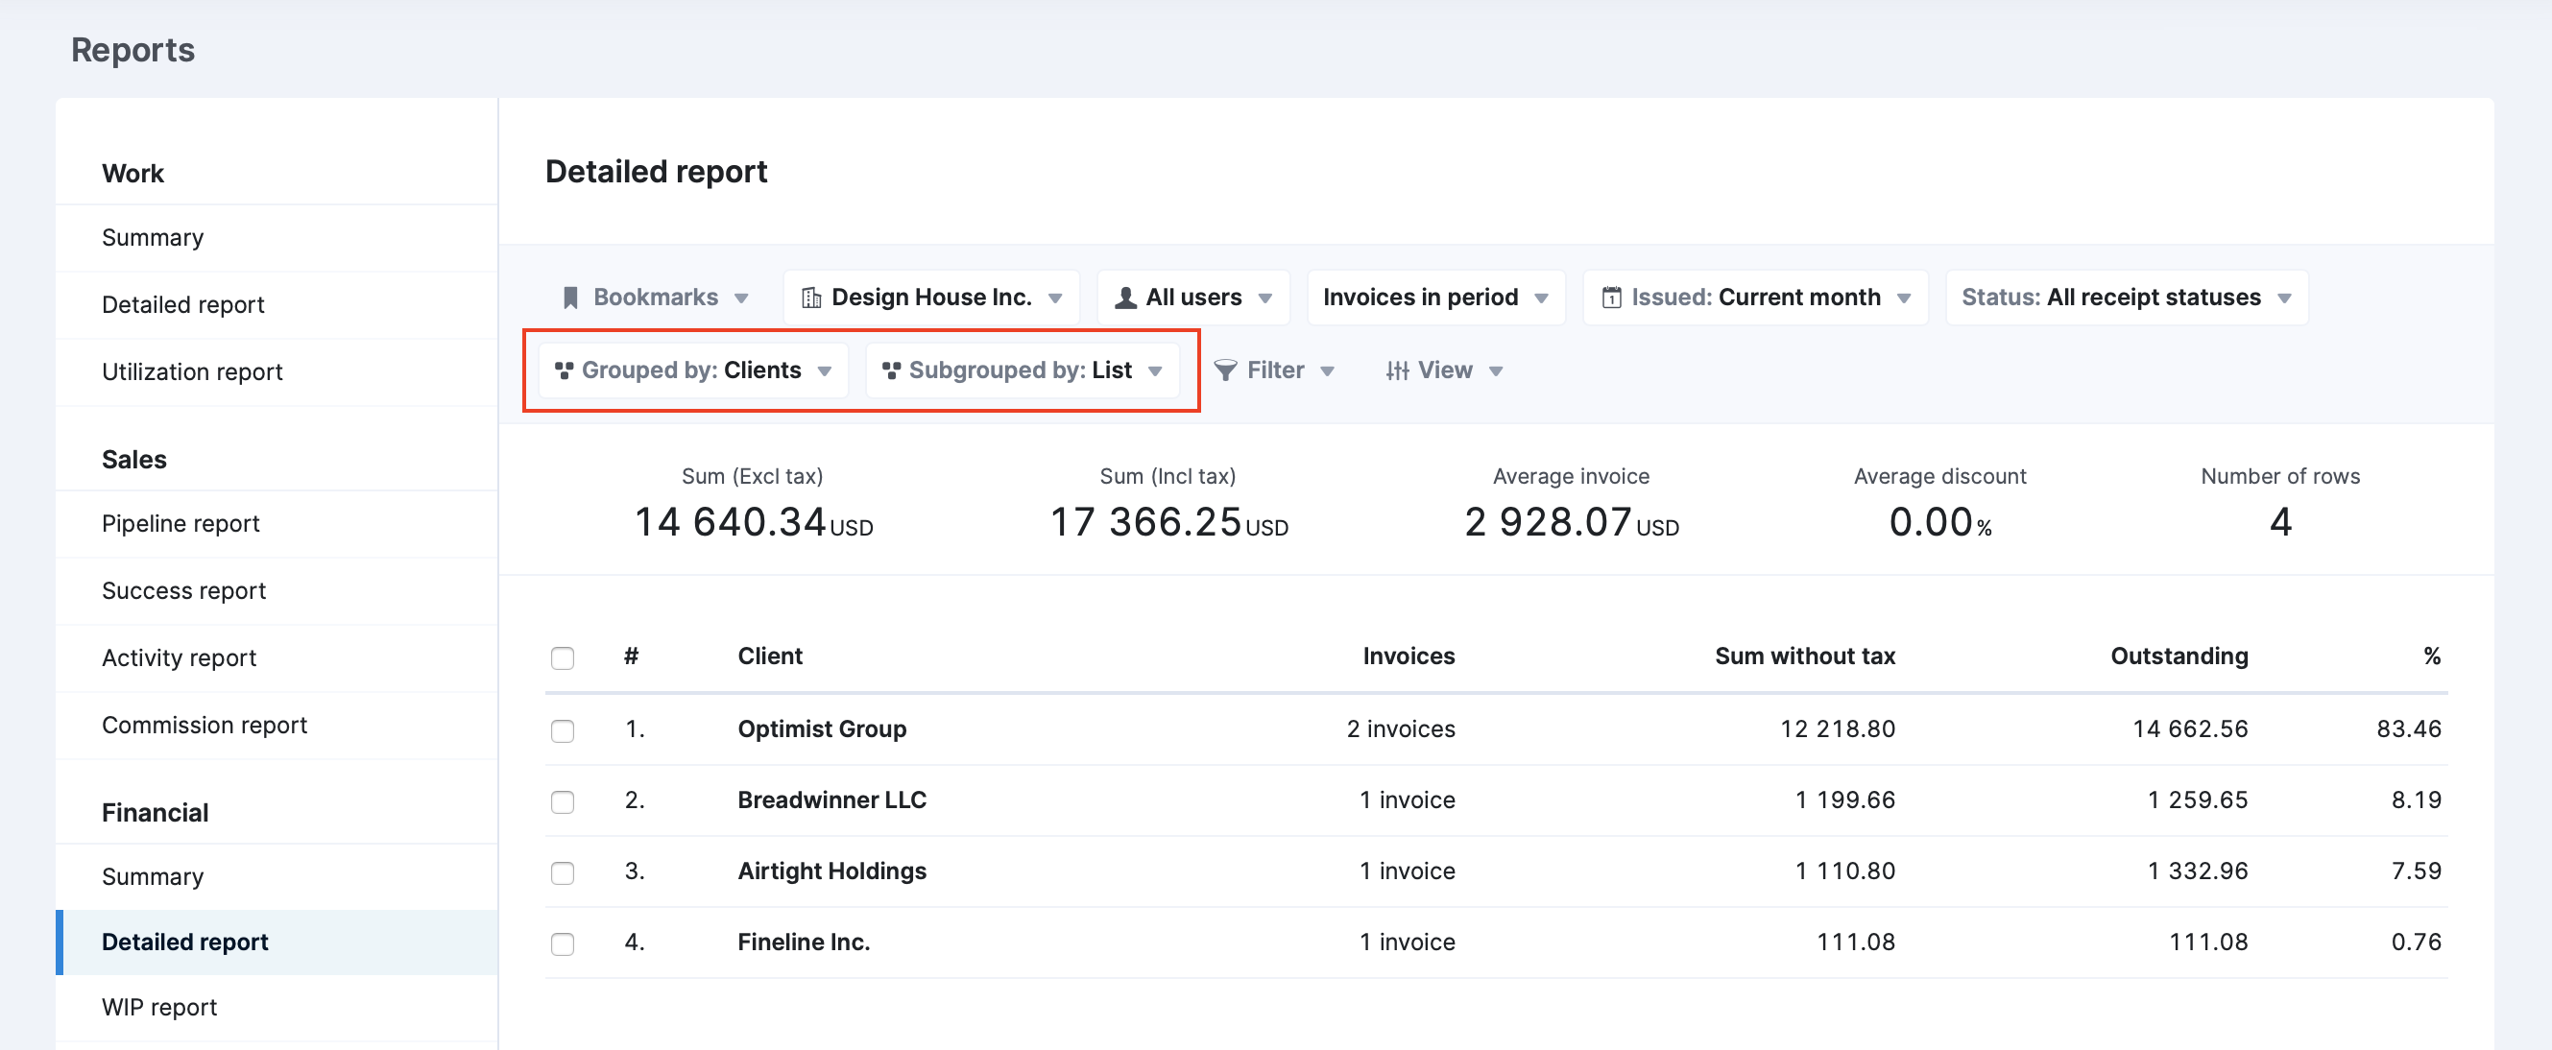The width and height of the screenshot is (2552, 1050).
Task: Click the 2 928.07 Average invoice value
Action: [x=1548, y=523]
